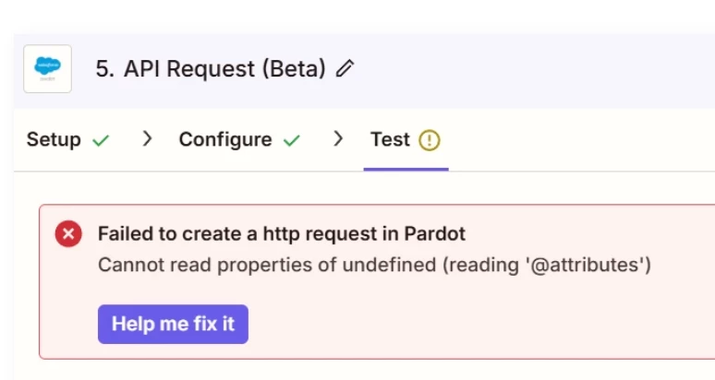Click the '@attributes' error description text
The width and height of the screenshot is (715, 380).
(x=374, y=266)
